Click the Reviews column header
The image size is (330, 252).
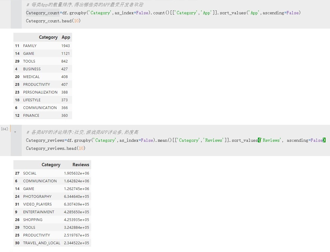point(81,165)
